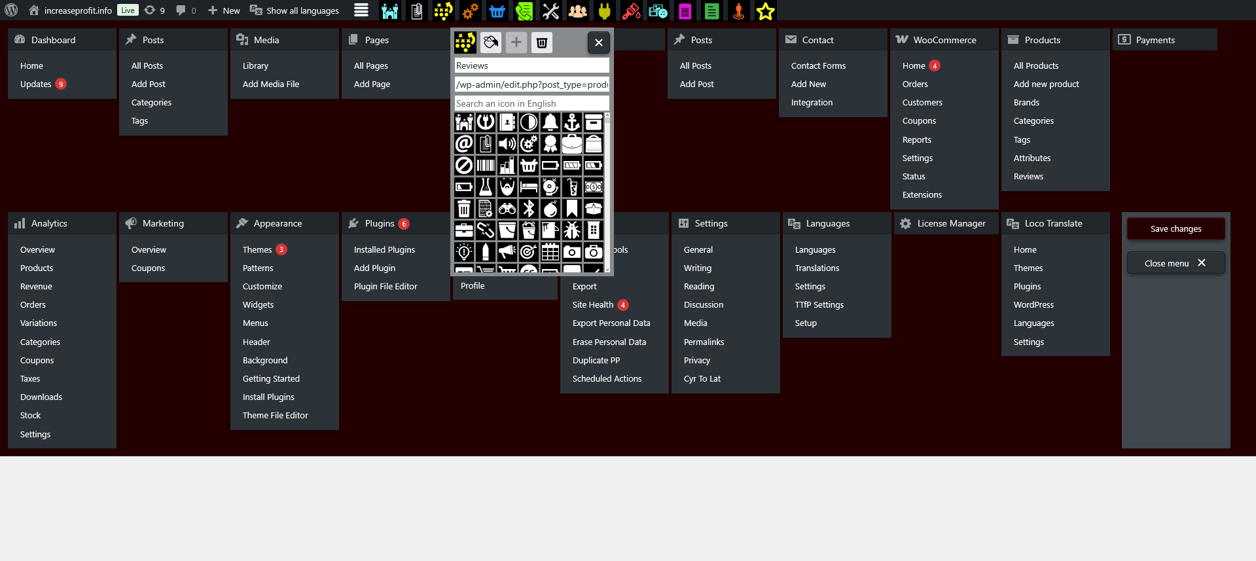1256x561 pixels.
Task: Pick the bug icon in the icon picker
Action: point(572,230)
